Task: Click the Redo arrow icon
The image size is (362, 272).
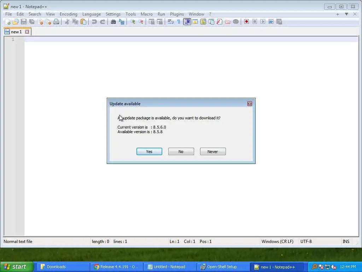Action: [103, 22]
